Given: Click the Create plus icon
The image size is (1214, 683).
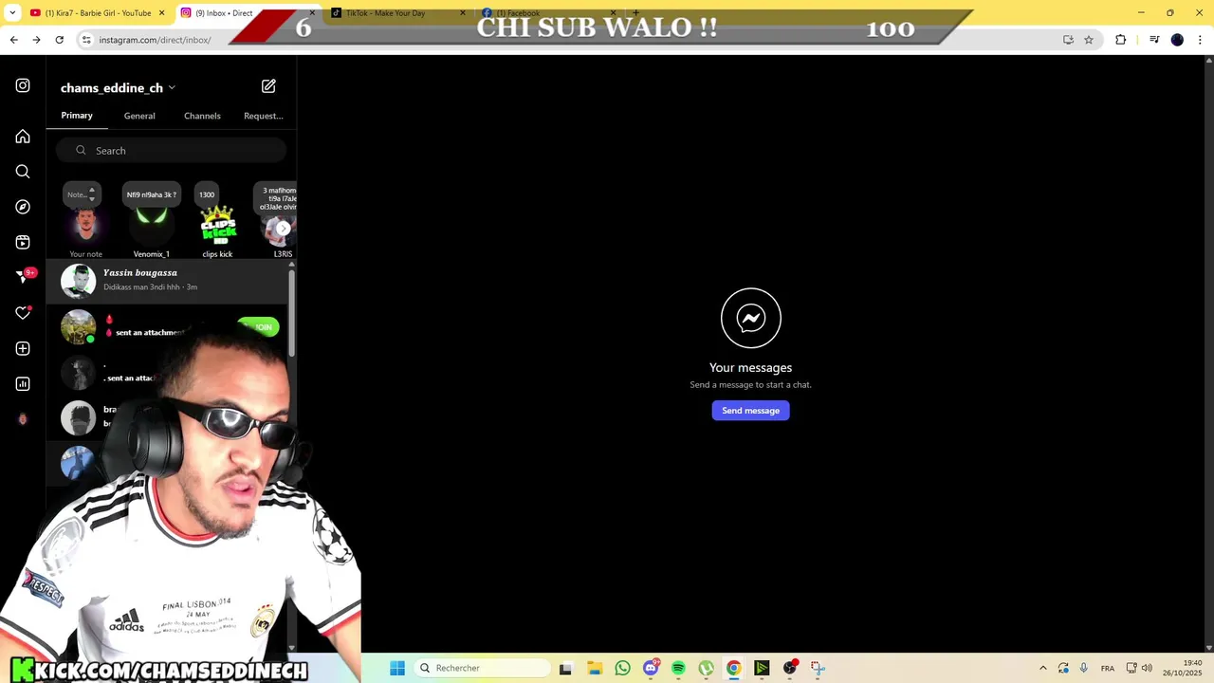Looking at the screenshot, I should tap(23, 348).
